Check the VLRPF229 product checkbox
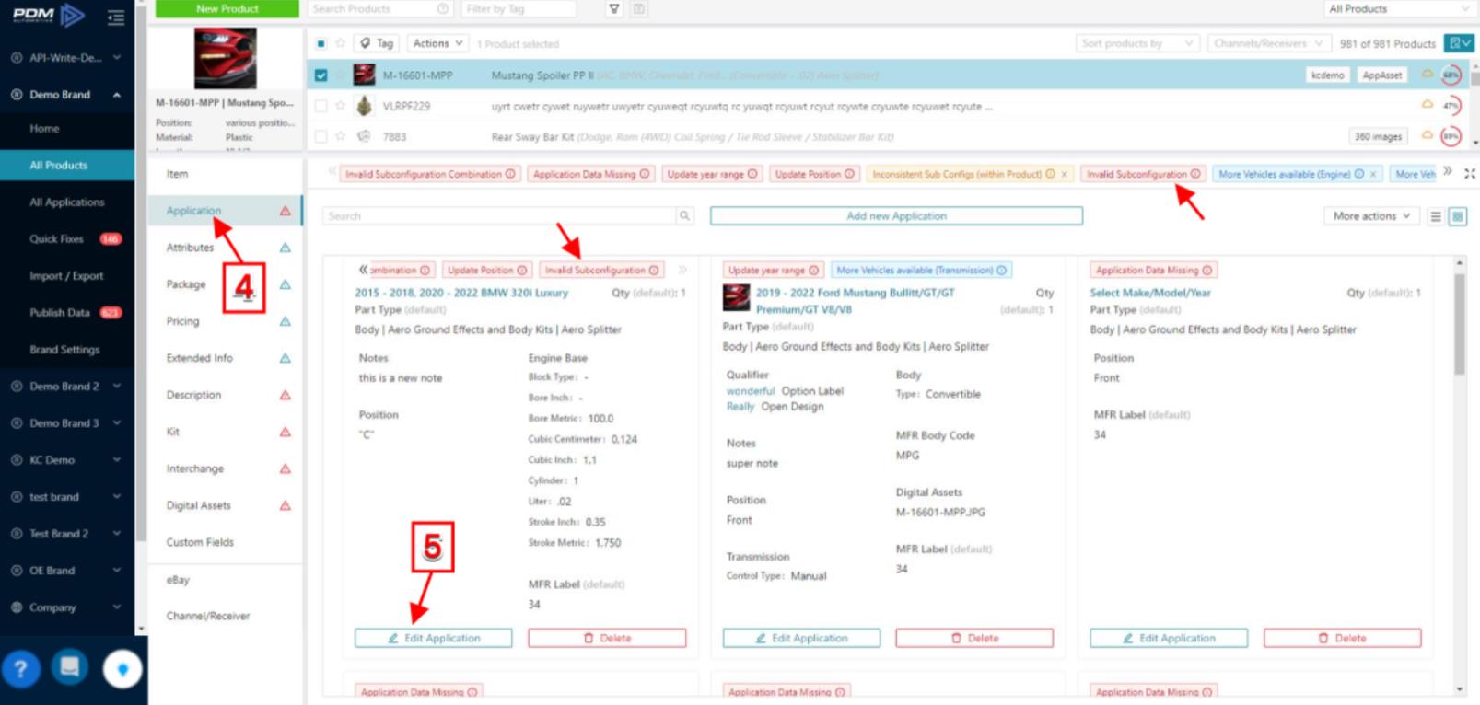The width and height of the screenshot is (1480, 705). (x=320, y=106)
